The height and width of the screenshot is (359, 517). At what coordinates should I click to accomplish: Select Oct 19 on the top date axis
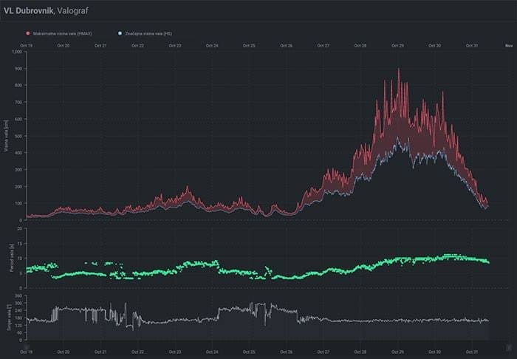coord(26,46)
